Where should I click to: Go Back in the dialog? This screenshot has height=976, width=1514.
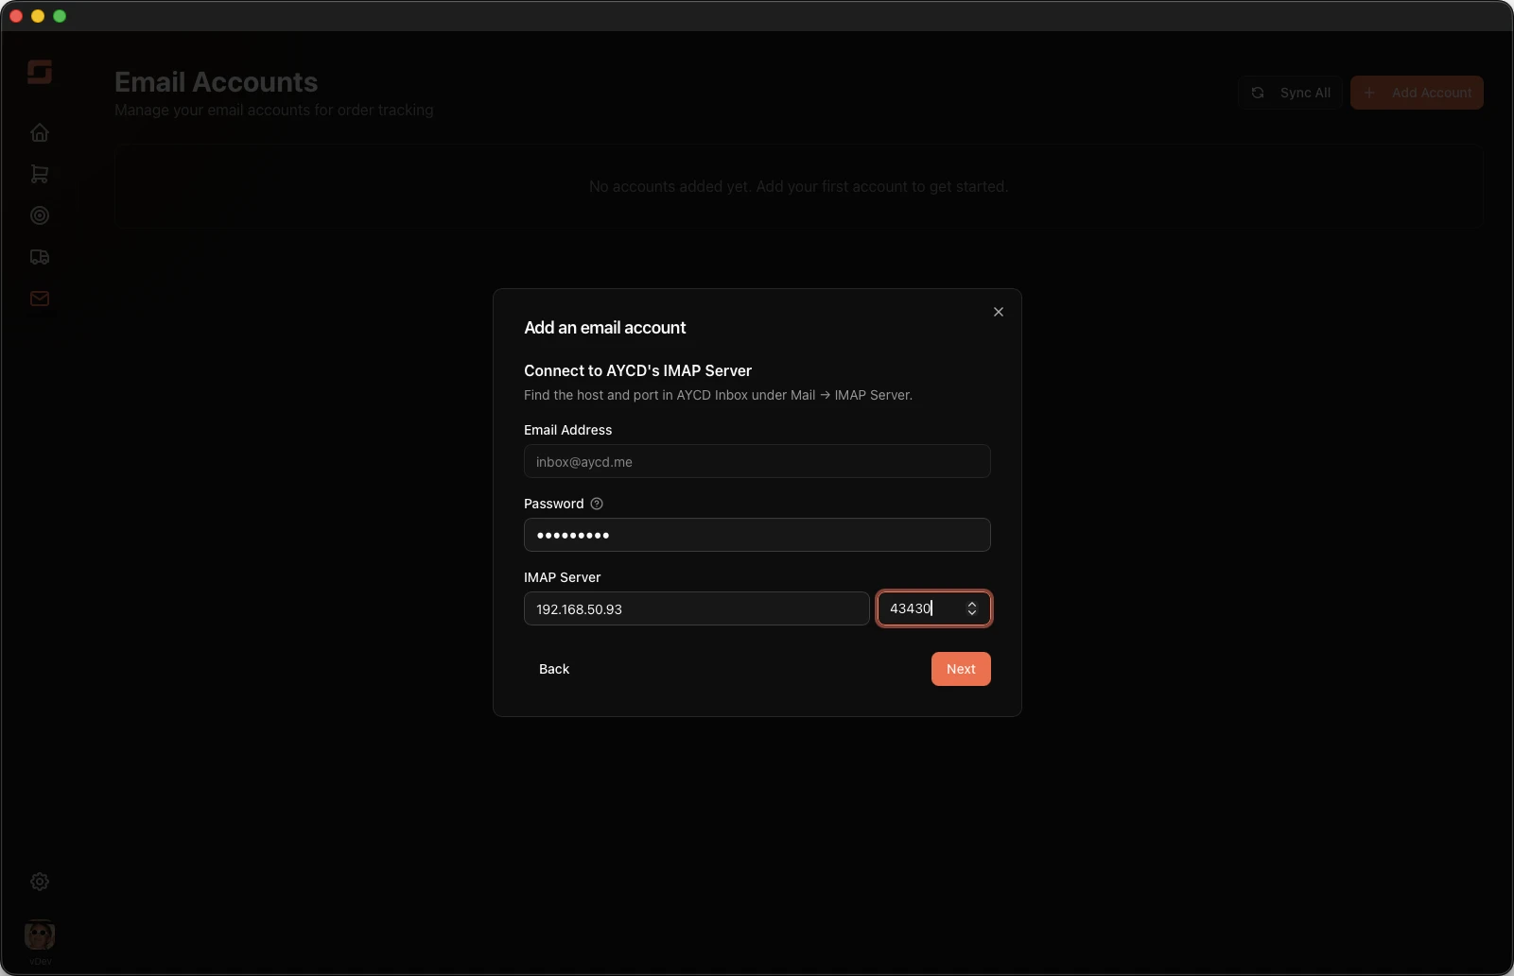[554, 669]
